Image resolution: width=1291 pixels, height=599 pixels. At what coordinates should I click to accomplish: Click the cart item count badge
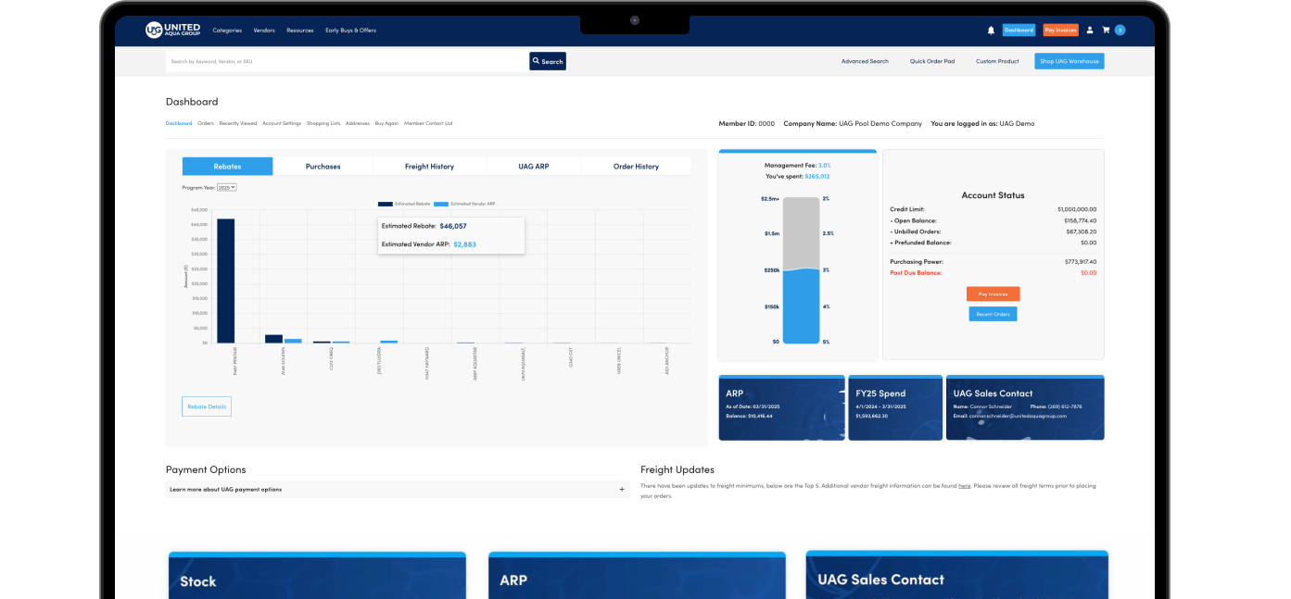(x=1120, y=30)
